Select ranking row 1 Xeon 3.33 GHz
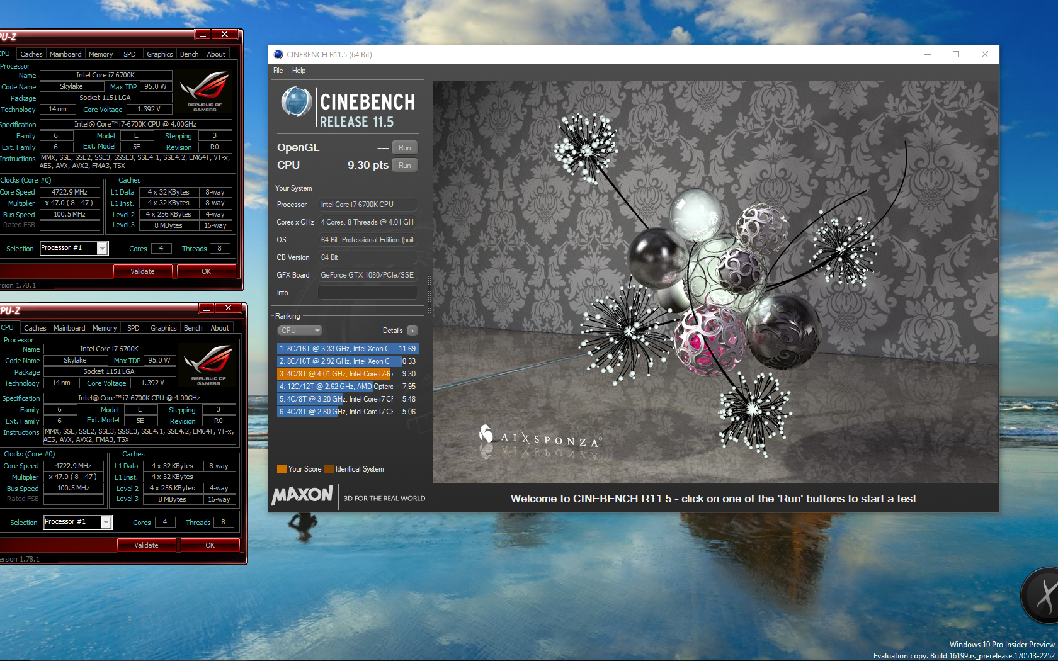Screen dimensions: 1058x661 (348, 349)
